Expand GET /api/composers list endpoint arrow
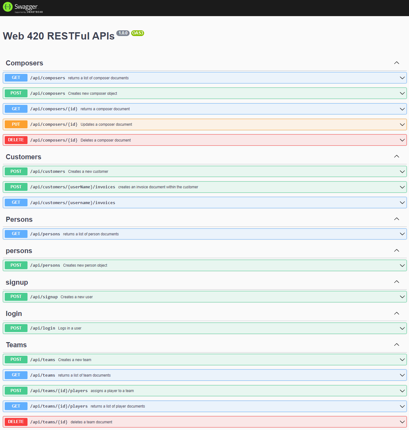 point(402,78)
